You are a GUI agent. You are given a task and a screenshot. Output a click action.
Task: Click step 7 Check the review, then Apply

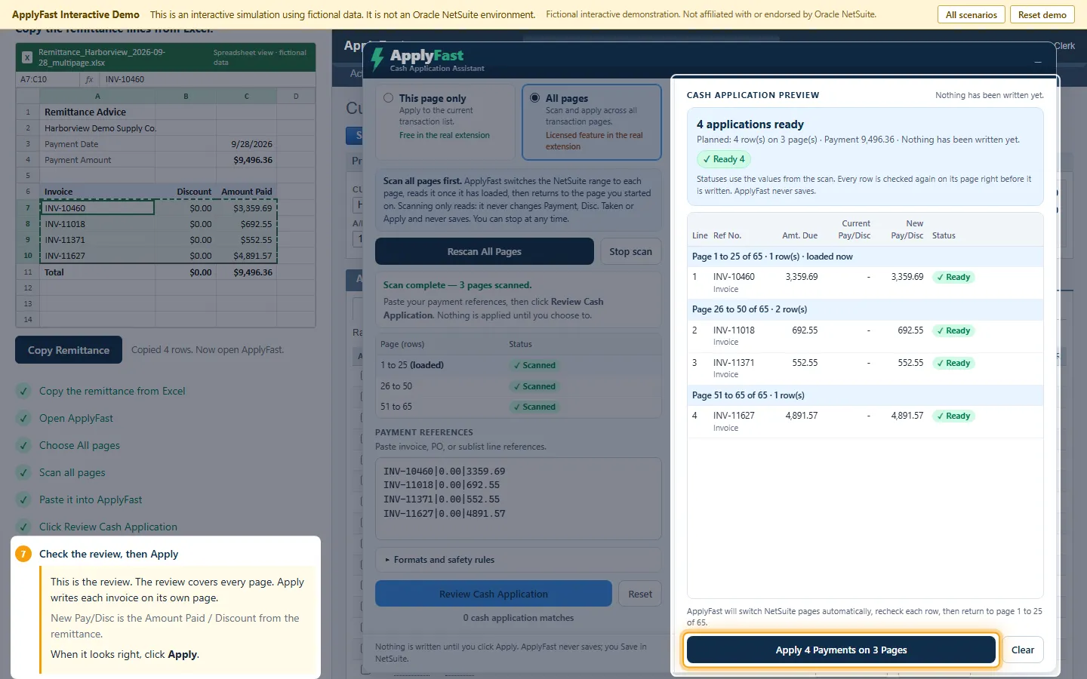click(x=109, y=554)
